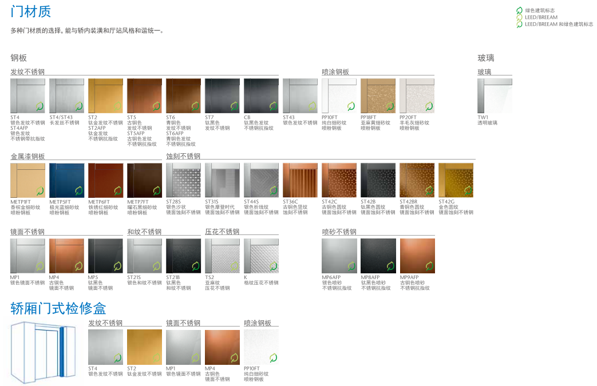Click the leaf icon on ST21B swatch
Screen dimensions: 597x386
[195, 266]
